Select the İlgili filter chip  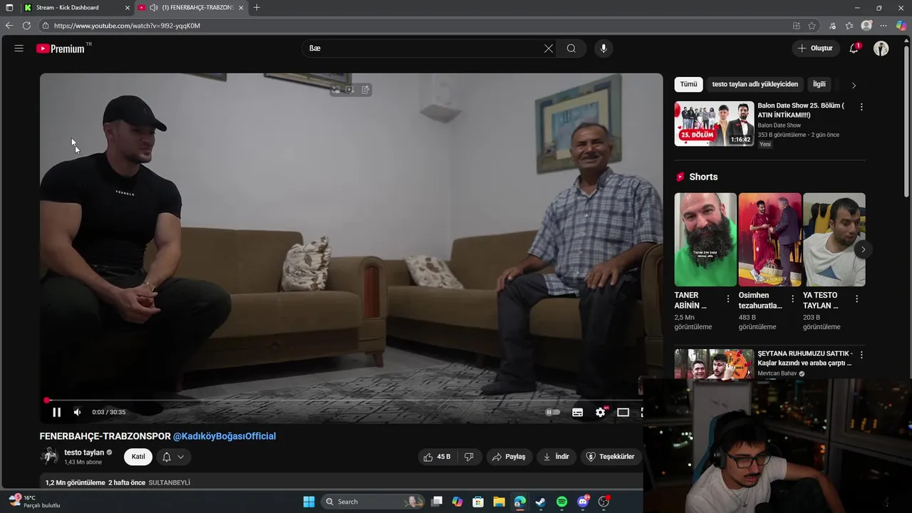click(x=819, y=84)
